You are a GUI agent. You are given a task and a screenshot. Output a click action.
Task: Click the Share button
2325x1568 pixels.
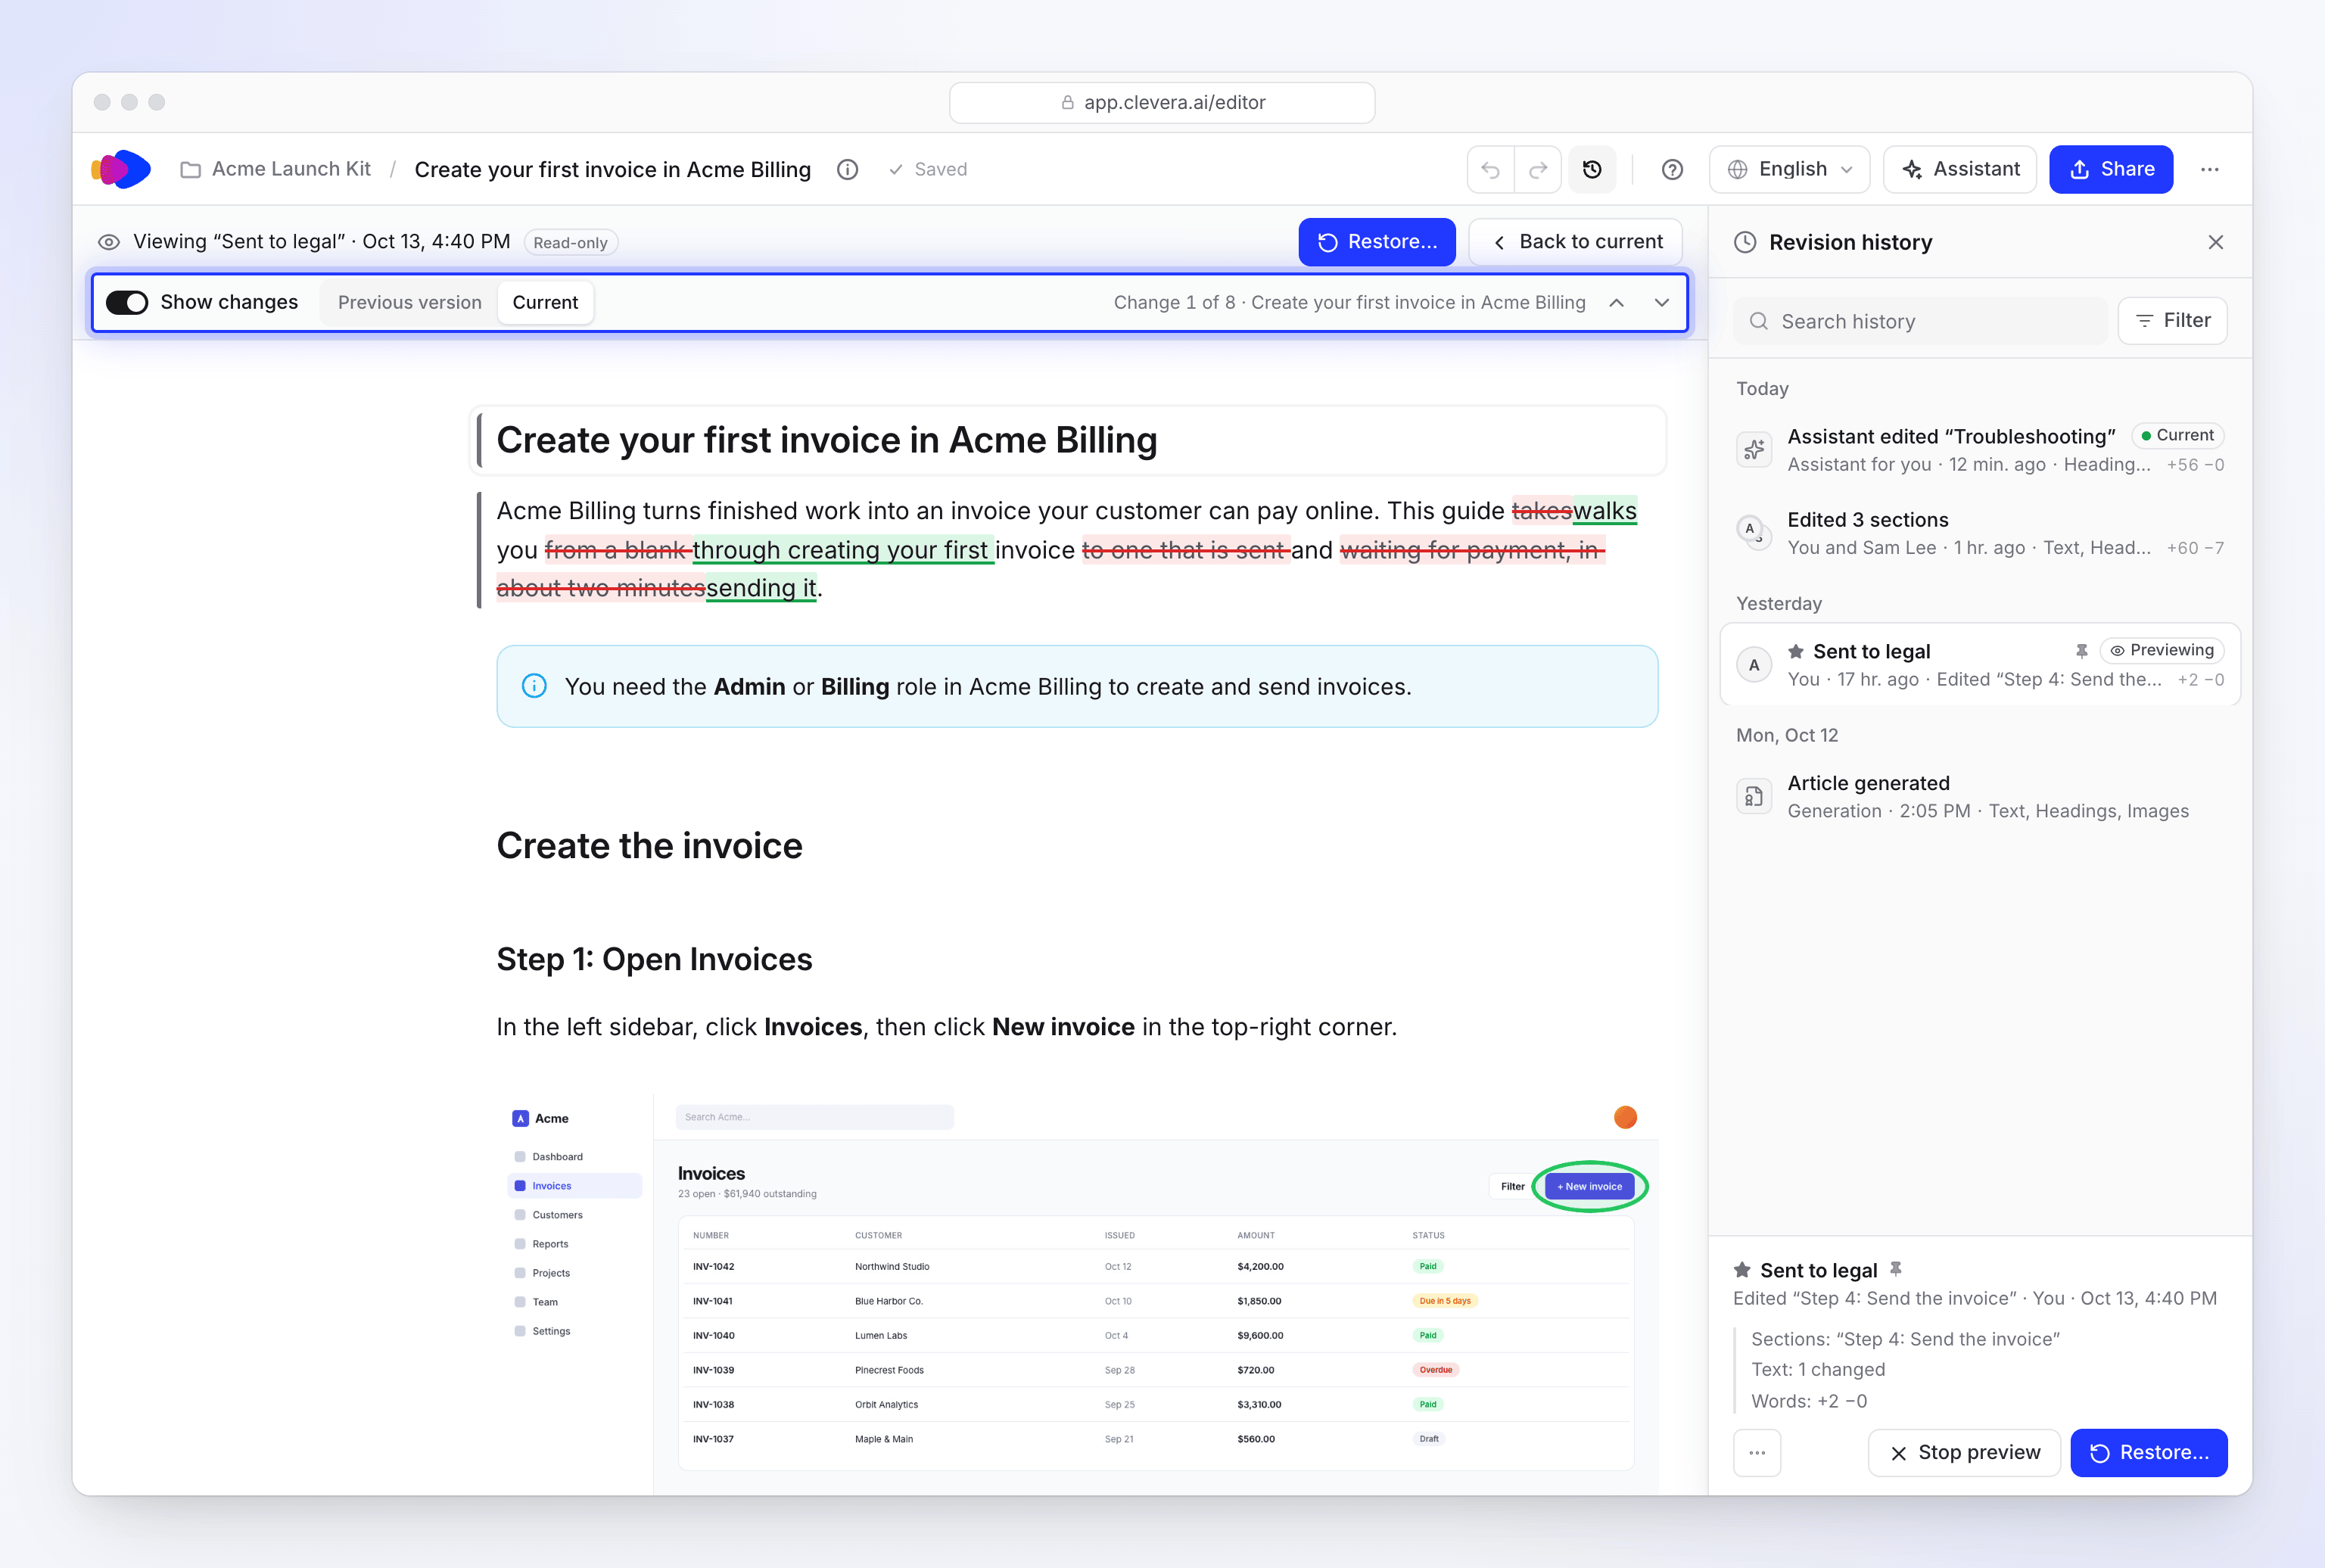point(2111,169)
